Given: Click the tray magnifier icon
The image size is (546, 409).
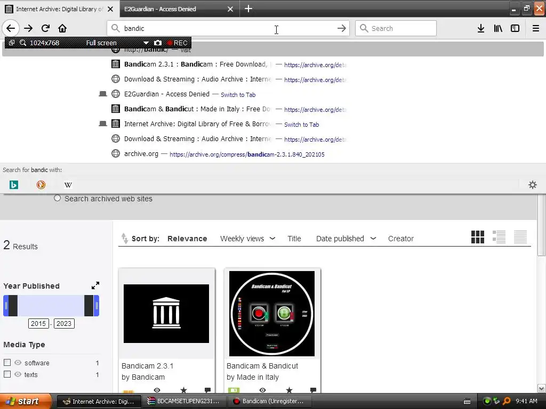Looking at the screenshot, I should click(507, 401).
